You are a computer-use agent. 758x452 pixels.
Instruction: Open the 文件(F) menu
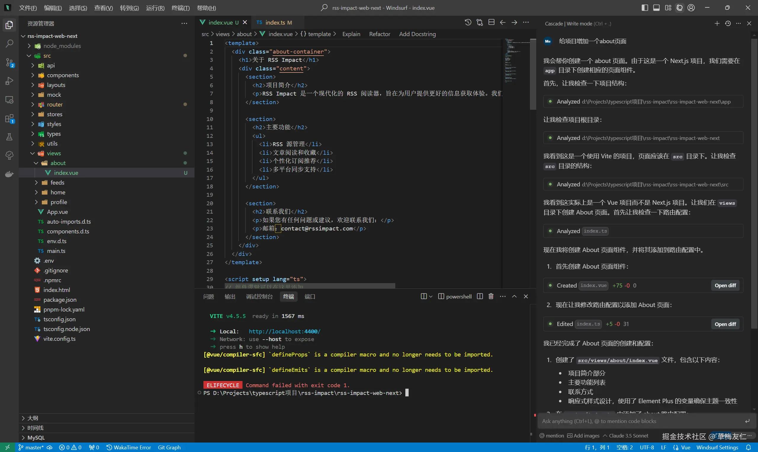click(28, 8)
